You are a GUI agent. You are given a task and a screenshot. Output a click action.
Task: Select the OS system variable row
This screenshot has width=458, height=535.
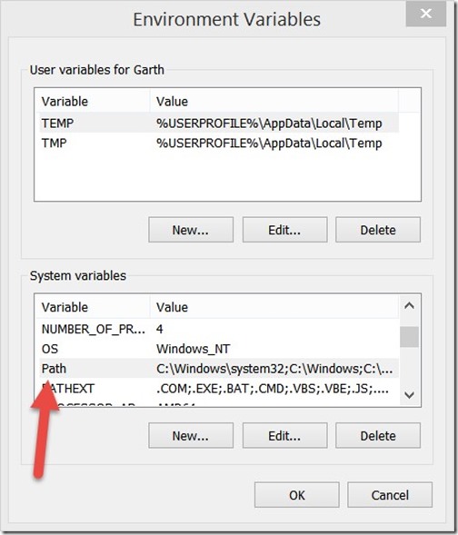coord(219,349)
